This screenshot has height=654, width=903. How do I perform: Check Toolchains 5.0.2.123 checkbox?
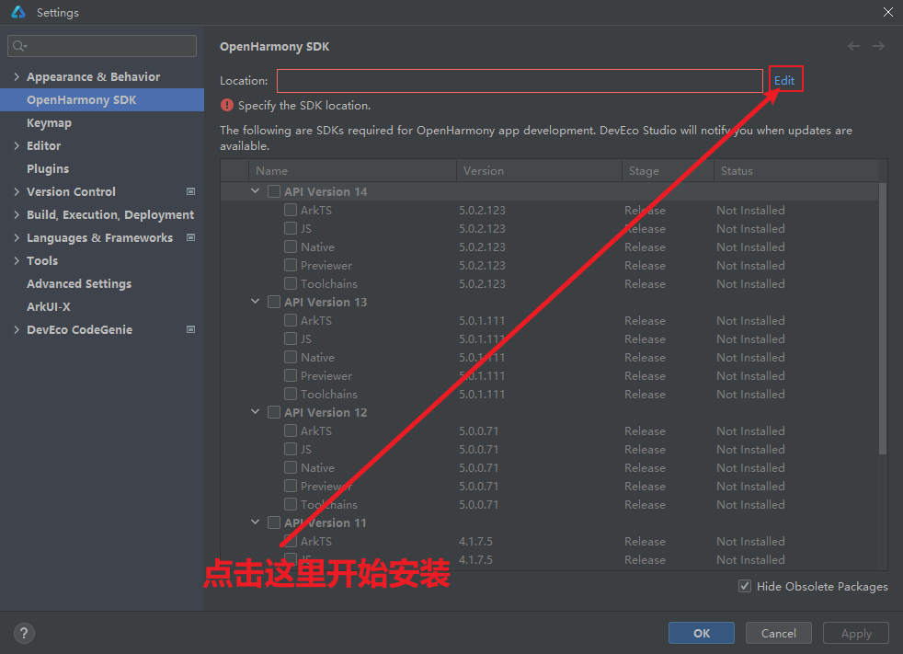[291, 283]
